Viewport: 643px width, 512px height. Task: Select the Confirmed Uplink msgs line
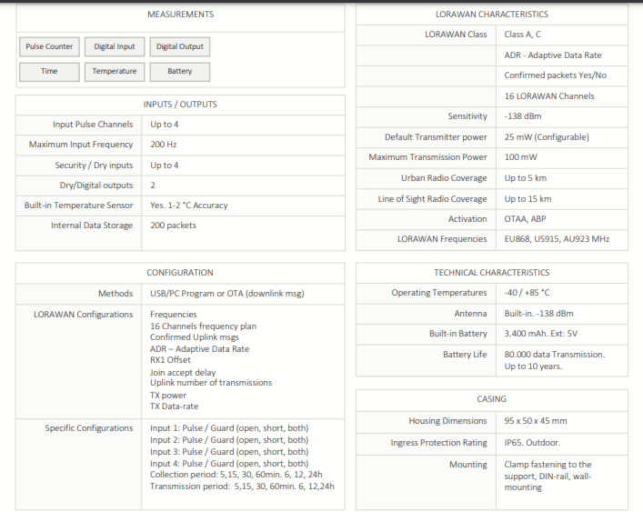195,337
